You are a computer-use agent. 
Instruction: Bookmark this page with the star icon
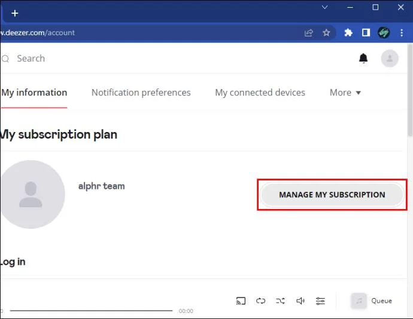(326, 33)
